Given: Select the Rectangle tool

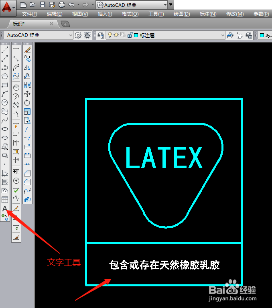Looking at the screenshot, I should click(5, 85).
